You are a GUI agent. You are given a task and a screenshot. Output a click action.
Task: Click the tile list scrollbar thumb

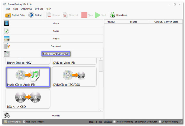tap(101, 66)
